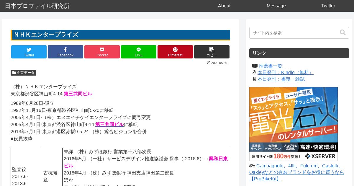Viewport: 354px width, 186px height.
Task: Click the （株）ＮＨＫエンタープライズ company name line
Action: (44, 87)
